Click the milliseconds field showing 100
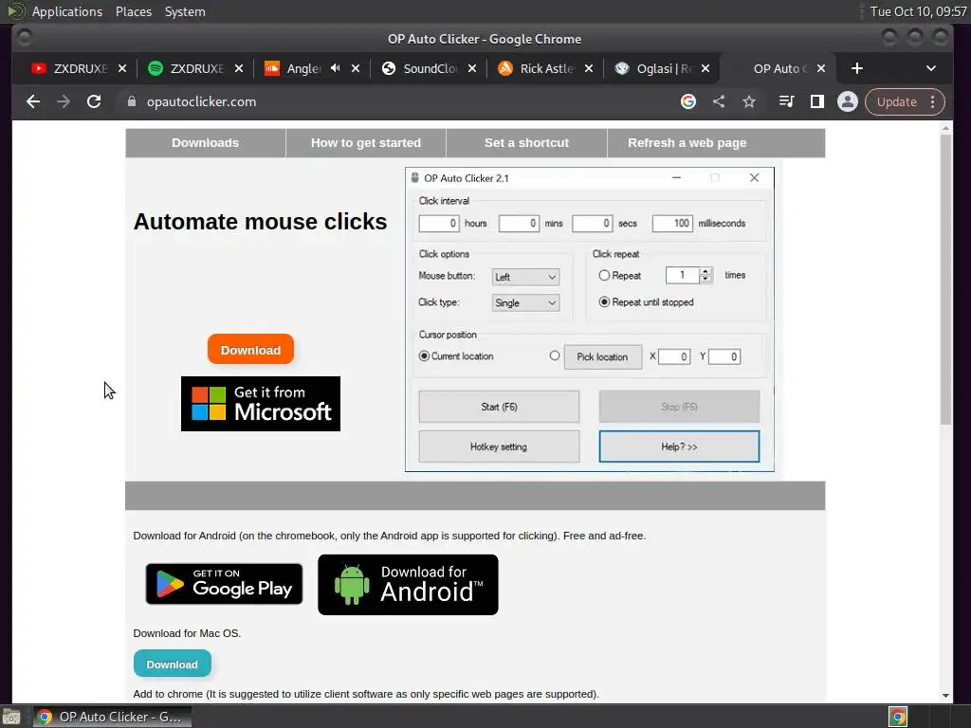971x728 pixels. [x=672, y=223]
